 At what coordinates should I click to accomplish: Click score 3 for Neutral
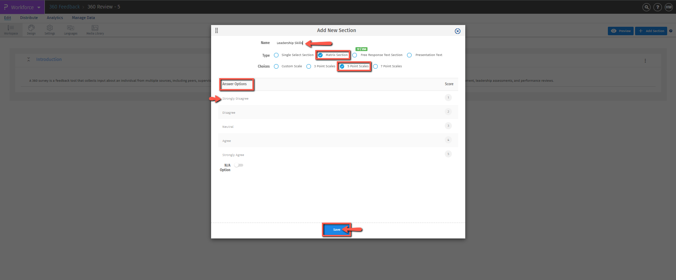pos(448,126)
